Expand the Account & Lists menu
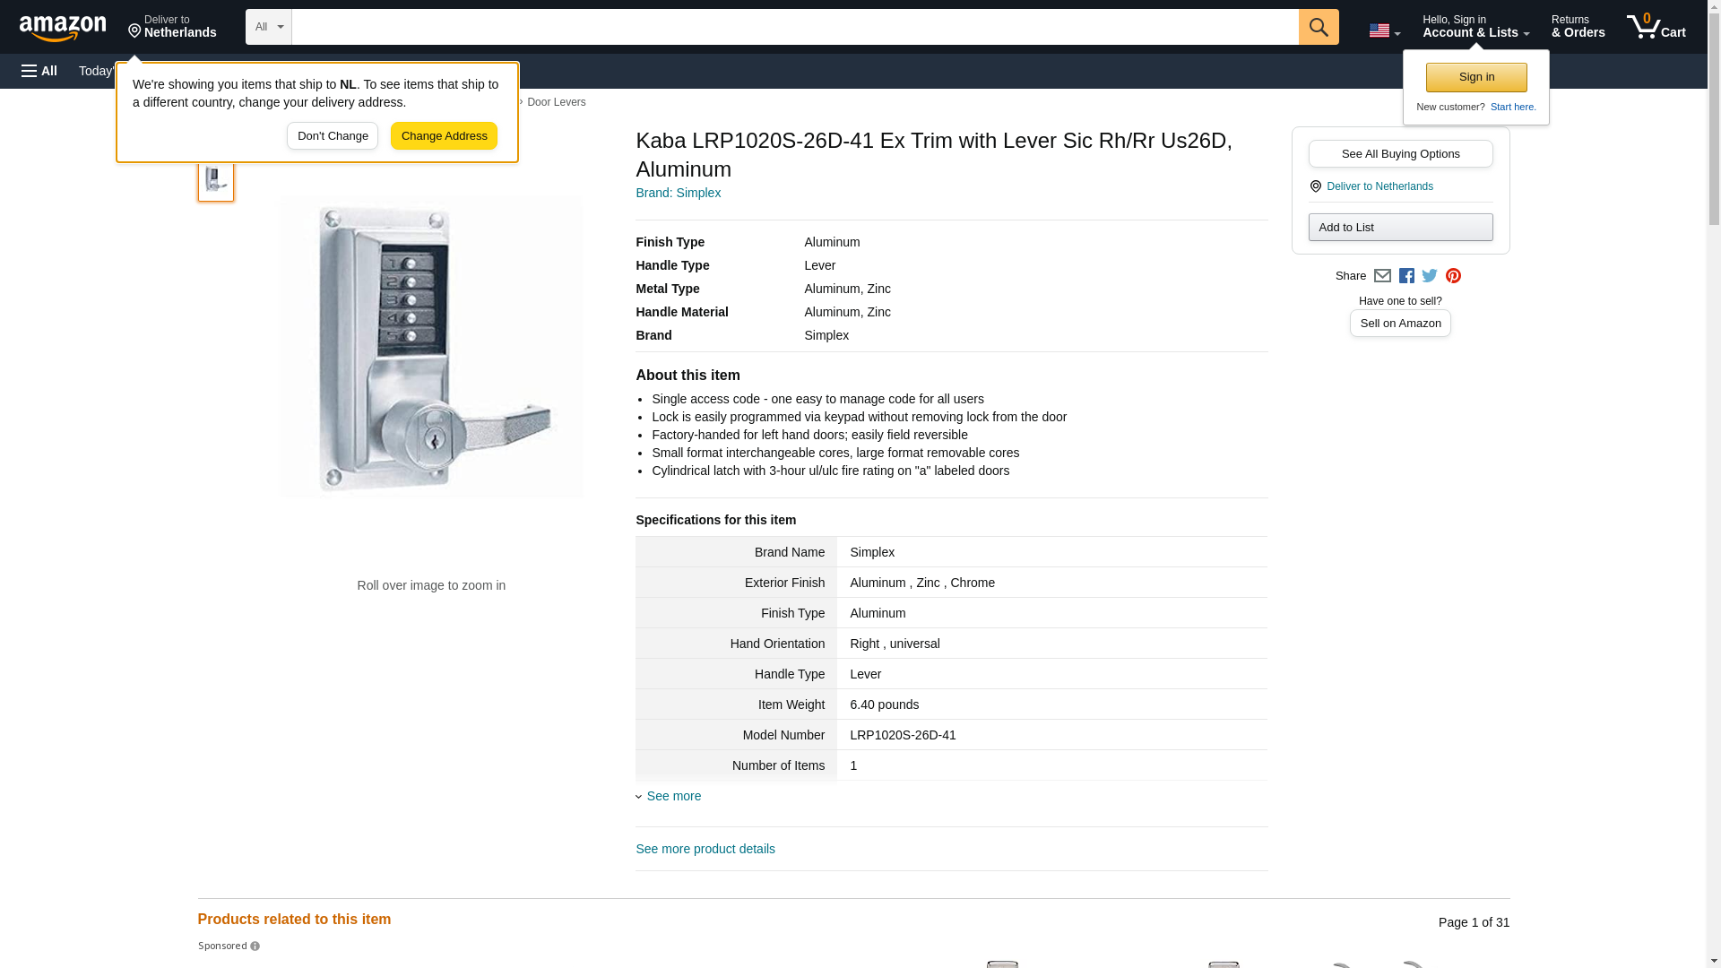This screenshot has width=1721, height=968. 1475,27
